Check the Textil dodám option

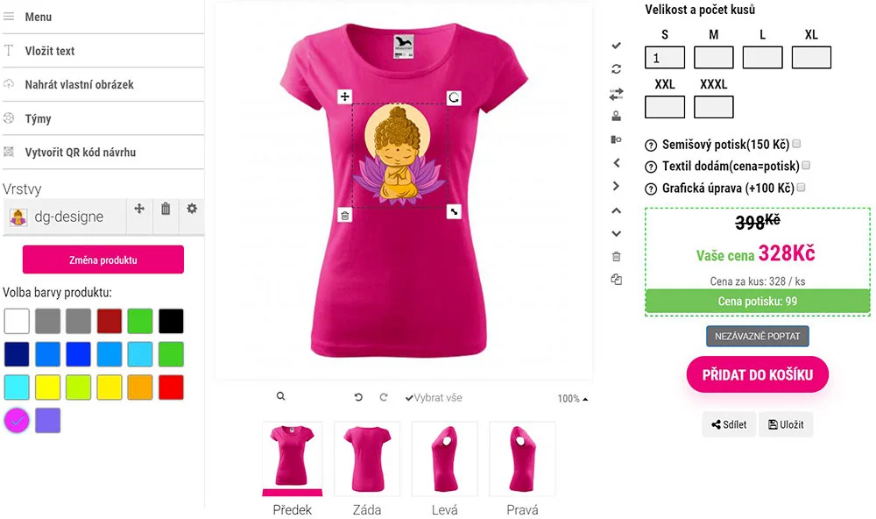coord(806,165)
